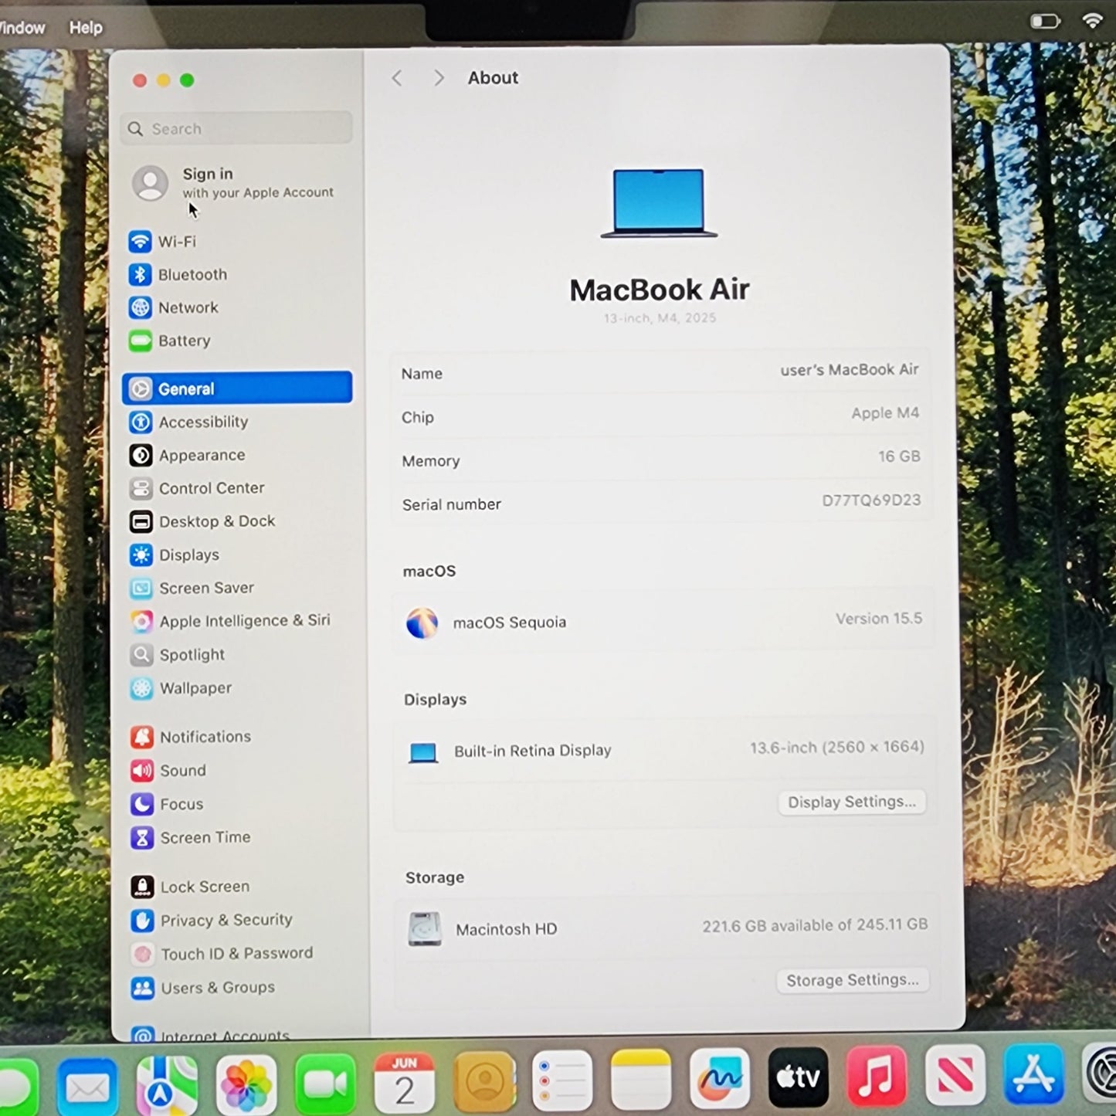Click the Accessibility icon
Screen dimensions: 1116x1116
(x=141, y=422)
